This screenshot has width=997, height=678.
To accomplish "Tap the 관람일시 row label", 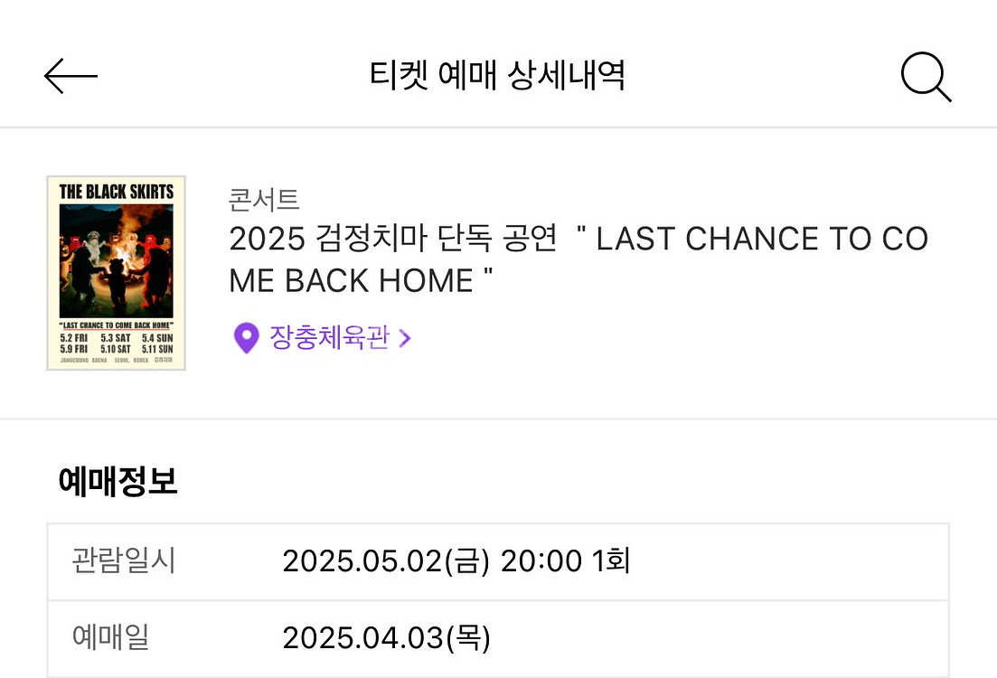I will [123, 561].
